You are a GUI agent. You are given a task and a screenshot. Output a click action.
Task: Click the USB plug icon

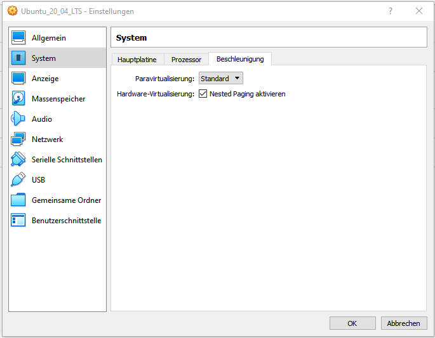pyautogui.click(x=18, y=179)
